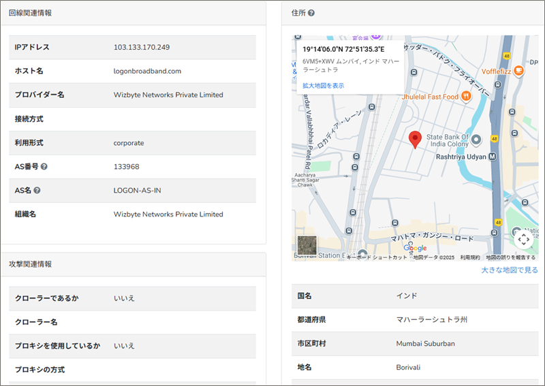The height and width of the screenshot is (386, 545).
Task: Click 地図の誤りを報告する link
Action: tap(510, 257)
